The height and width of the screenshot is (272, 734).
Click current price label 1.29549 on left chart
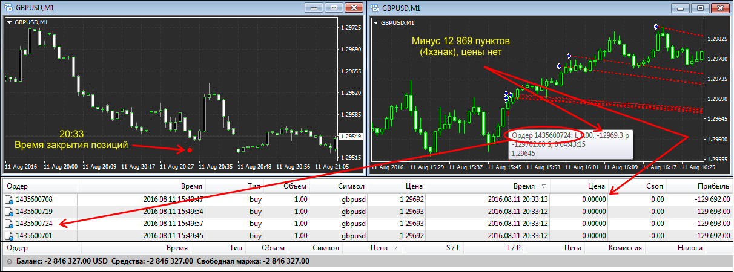click(351, 137)
